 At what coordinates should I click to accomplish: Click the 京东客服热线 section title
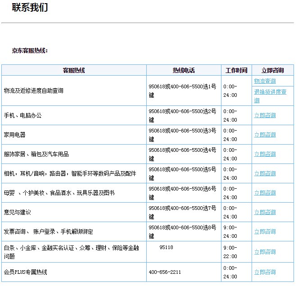coord(30,50)
